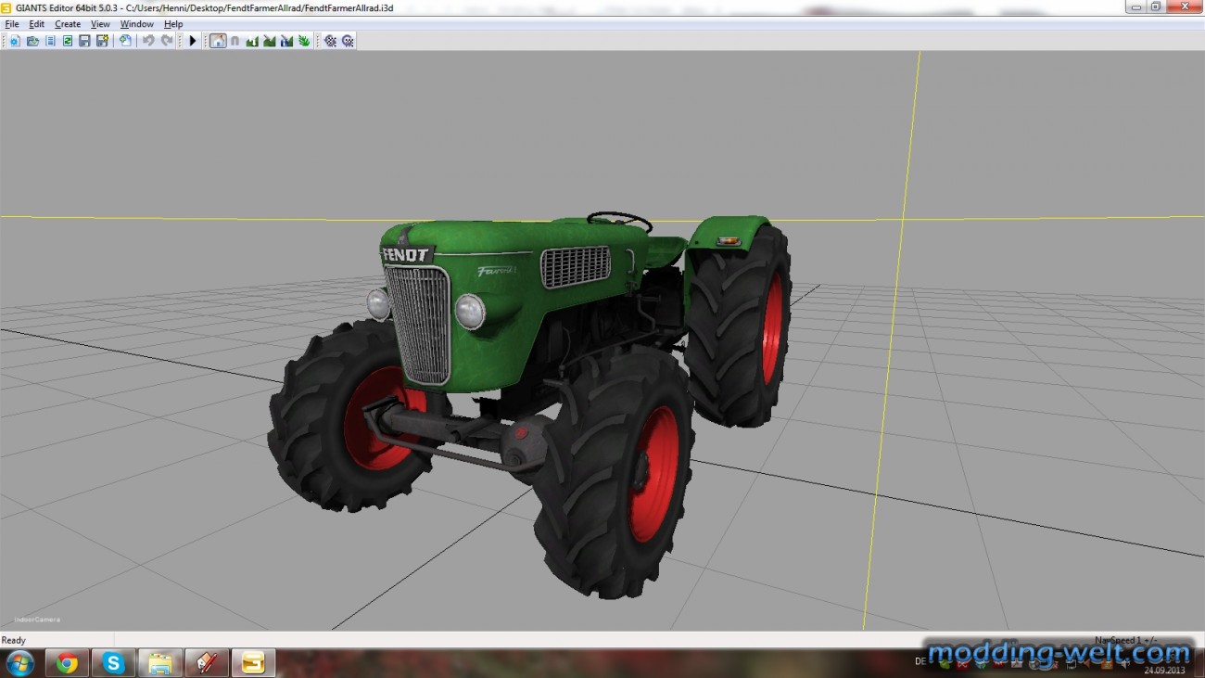Image resolution: width=1205 pixels, height=678 pixels.
Task: Click the GIANTS Editor taskbar button
Action: [253, 663]
